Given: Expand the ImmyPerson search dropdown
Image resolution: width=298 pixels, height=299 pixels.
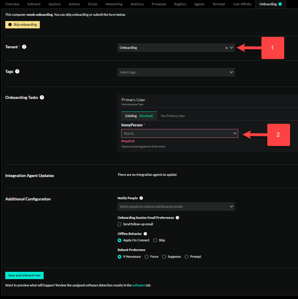Looking at the screenshot, I should tap(235, 133).
